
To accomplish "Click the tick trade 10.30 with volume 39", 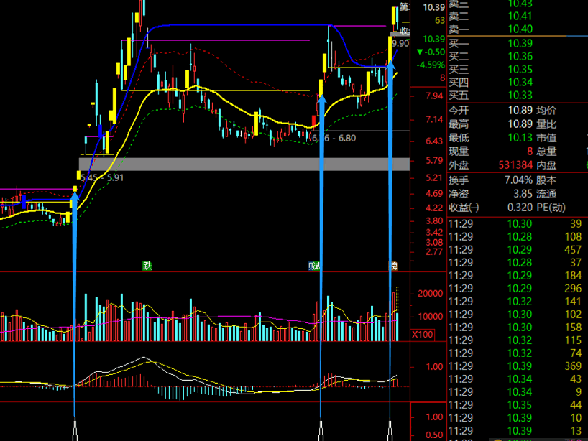I will [515, 223].
